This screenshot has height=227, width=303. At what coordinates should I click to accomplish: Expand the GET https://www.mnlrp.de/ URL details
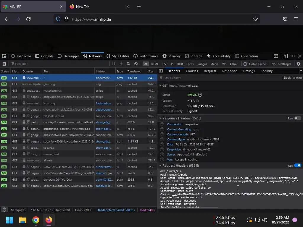point(160,85)
